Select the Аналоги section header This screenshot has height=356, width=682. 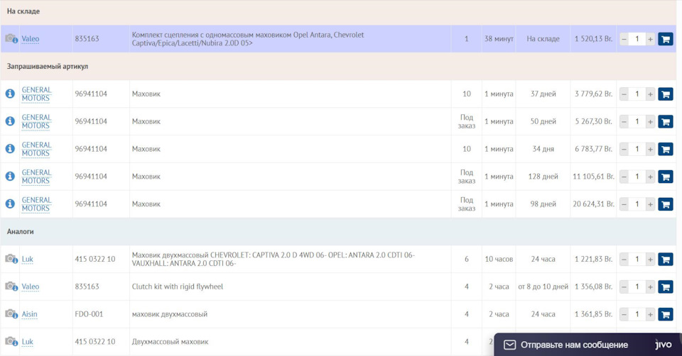[x=20, y=231]
